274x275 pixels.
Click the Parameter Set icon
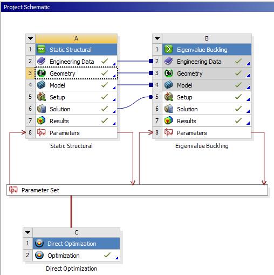[x=13, y=190]
